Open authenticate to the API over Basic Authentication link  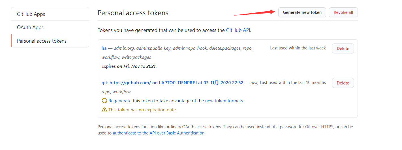(159, 133)
